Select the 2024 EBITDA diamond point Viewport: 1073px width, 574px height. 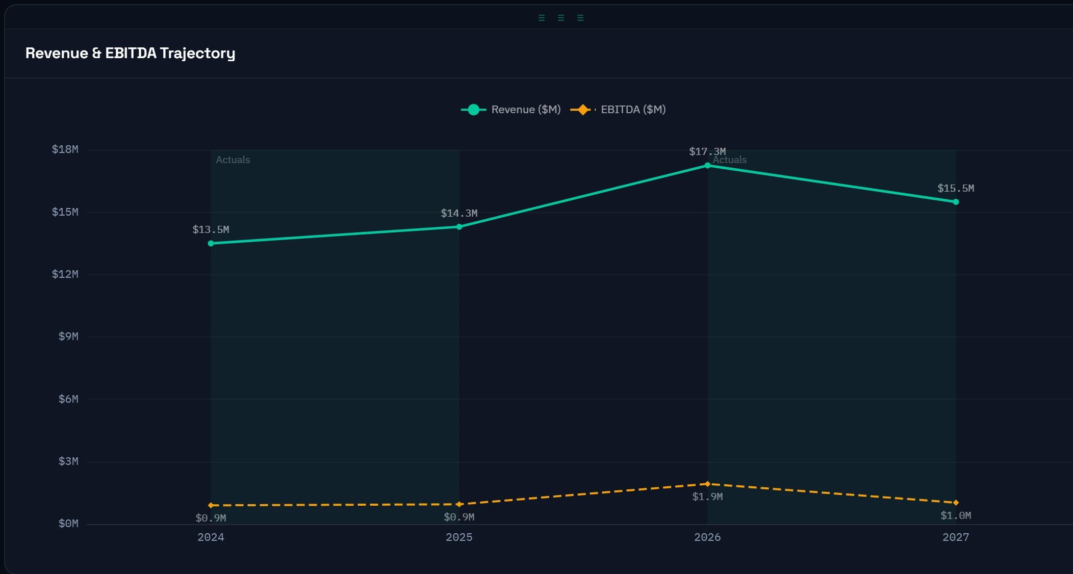point(211,505)
